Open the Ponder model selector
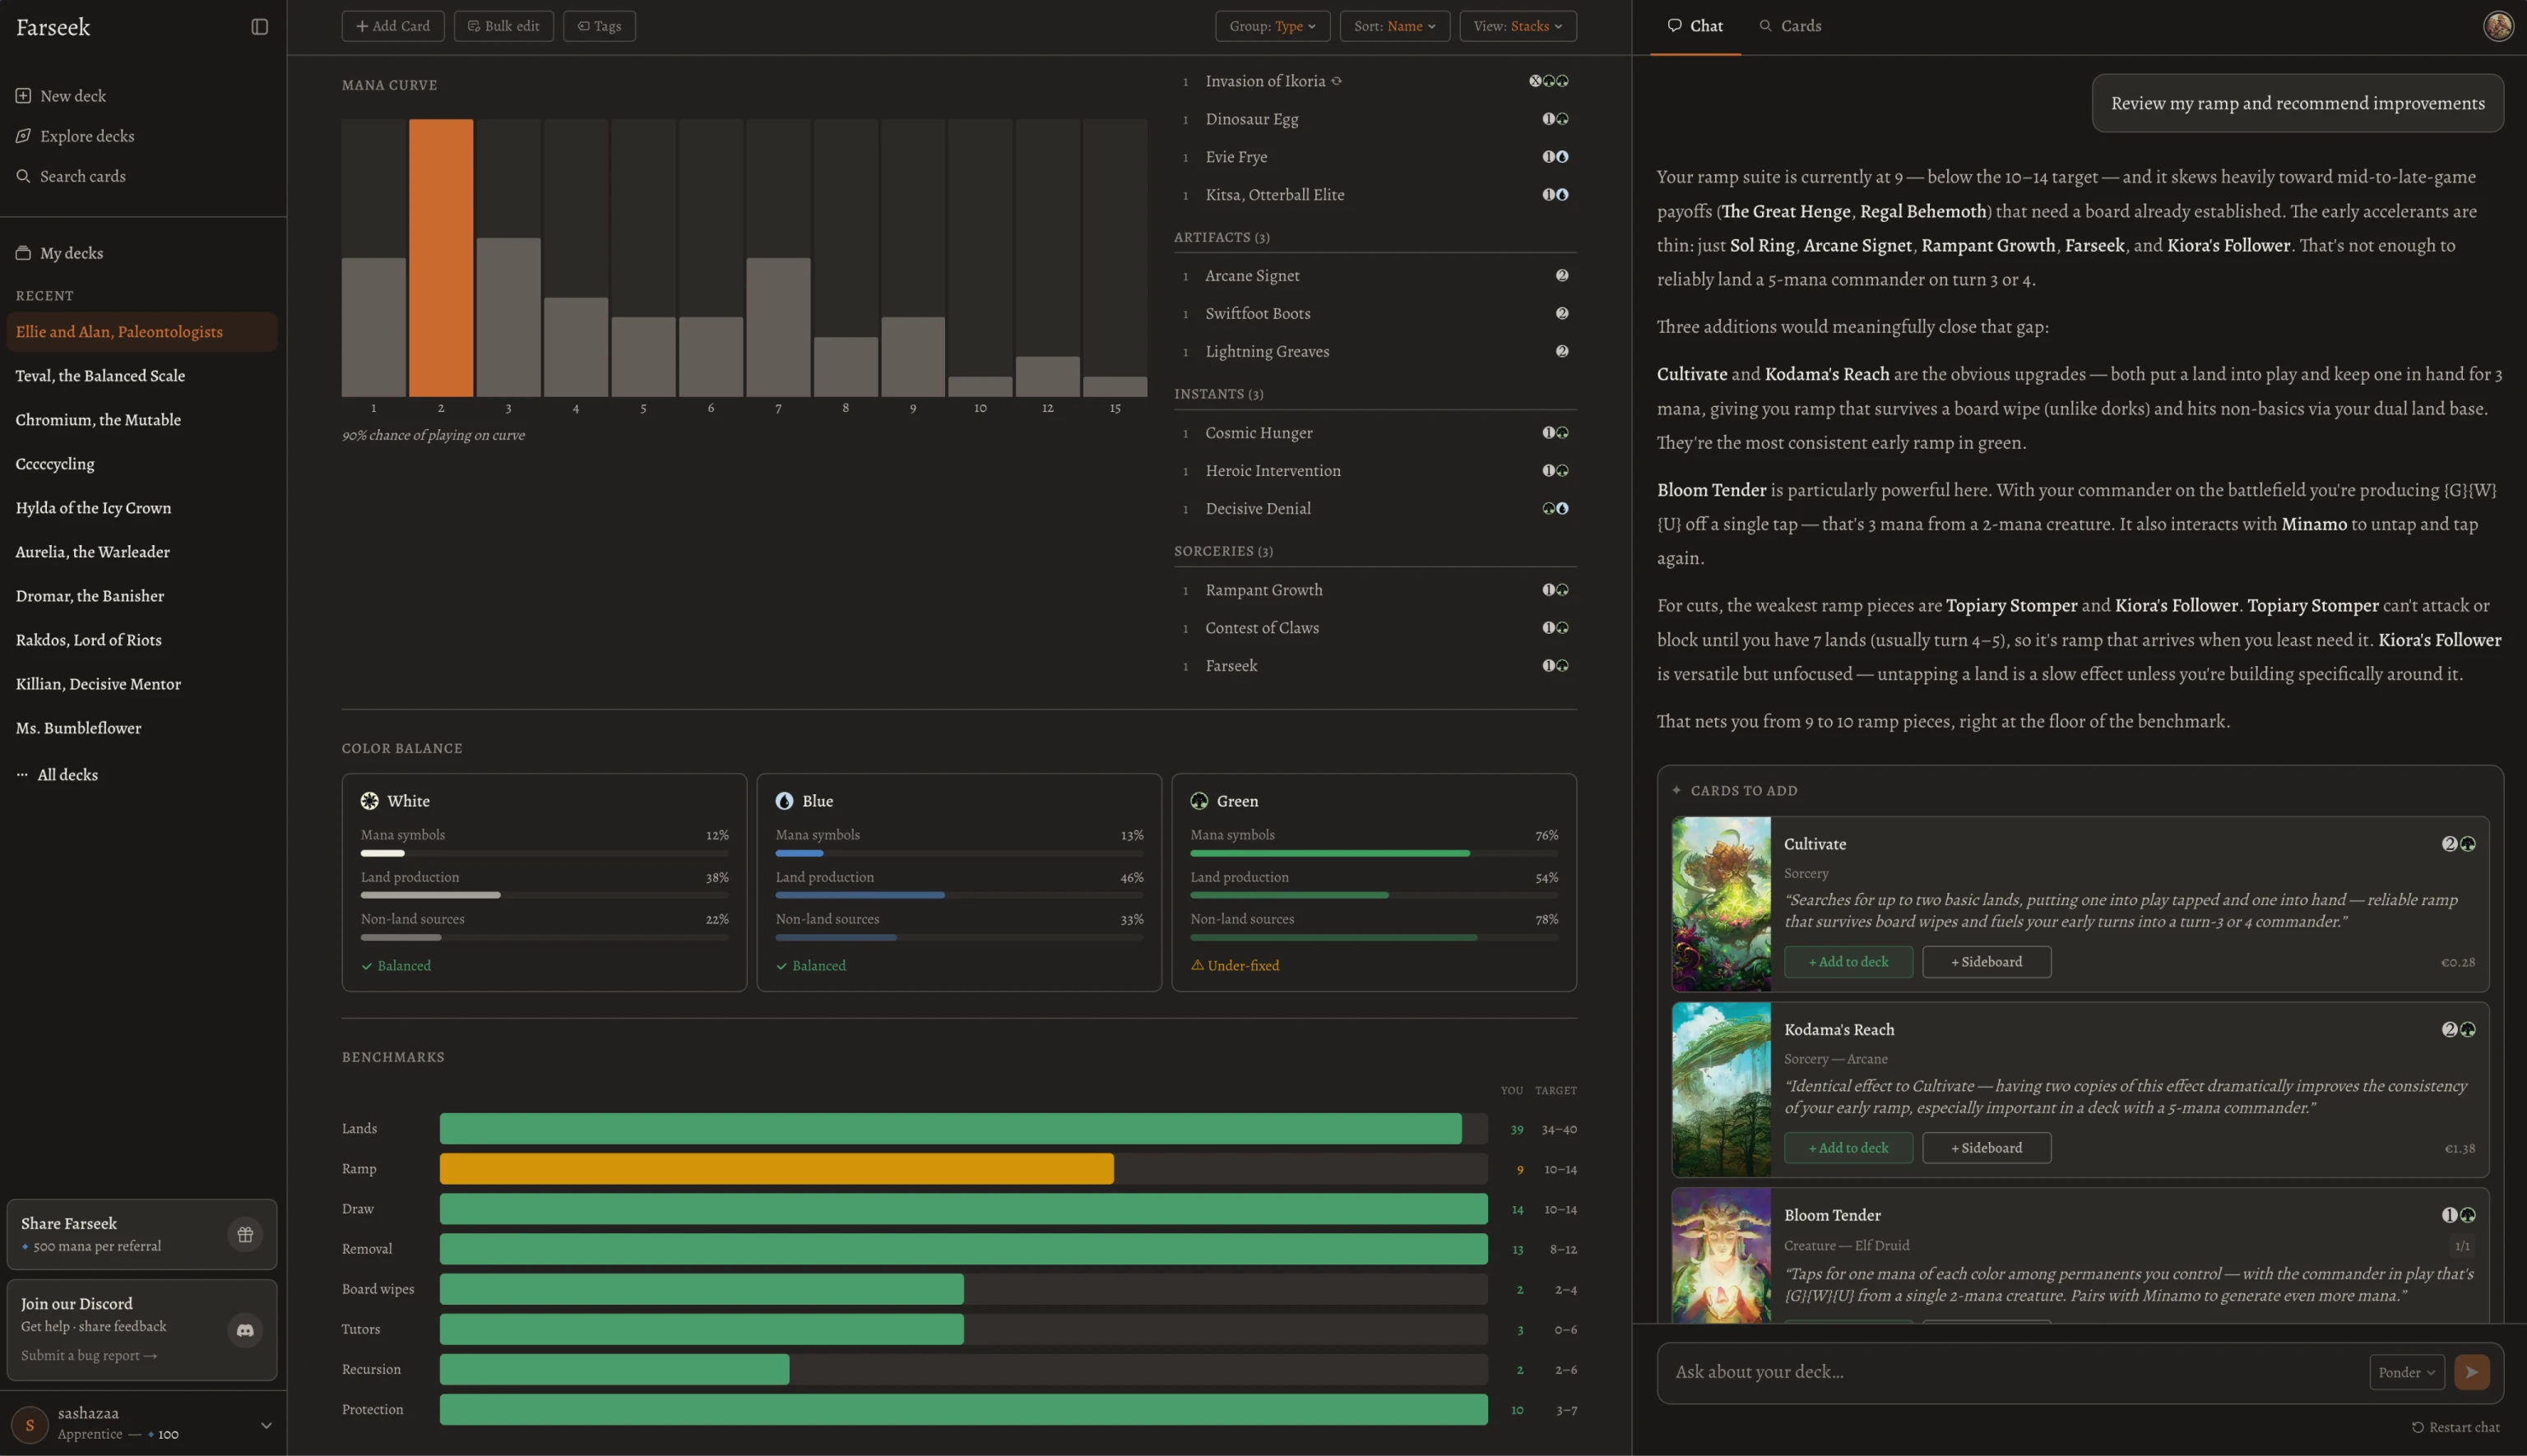Image resolution: width=2527 pixels, height=1456 pixels. [x=2406, y=1372]
